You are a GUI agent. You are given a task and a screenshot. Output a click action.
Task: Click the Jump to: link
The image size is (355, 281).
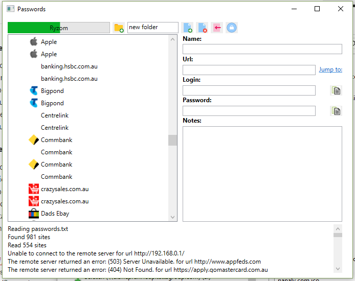(x=330, y=69)
